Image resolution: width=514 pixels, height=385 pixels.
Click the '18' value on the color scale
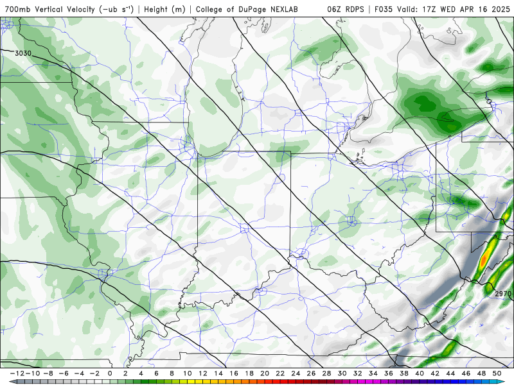coord(249,373)
